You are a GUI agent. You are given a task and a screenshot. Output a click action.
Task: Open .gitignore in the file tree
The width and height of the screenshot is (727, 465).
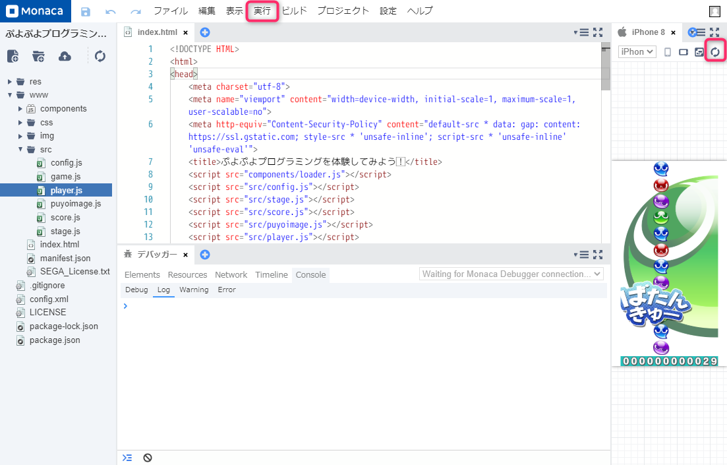(x=47, y=286)
